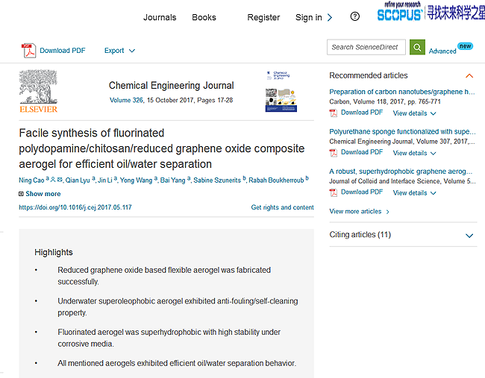Click Get rights and content link

click(282, 207)
